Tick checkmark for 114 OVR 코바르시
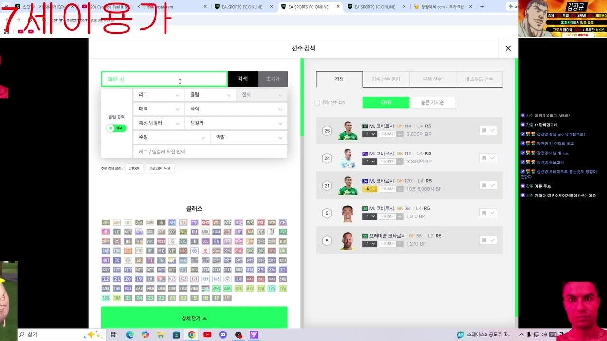Screen dimensions: 607x341 (x=493, y=131)
